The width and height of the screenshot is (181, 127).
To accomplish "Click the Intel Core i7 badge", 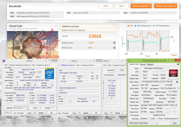I will pos(50,73).
